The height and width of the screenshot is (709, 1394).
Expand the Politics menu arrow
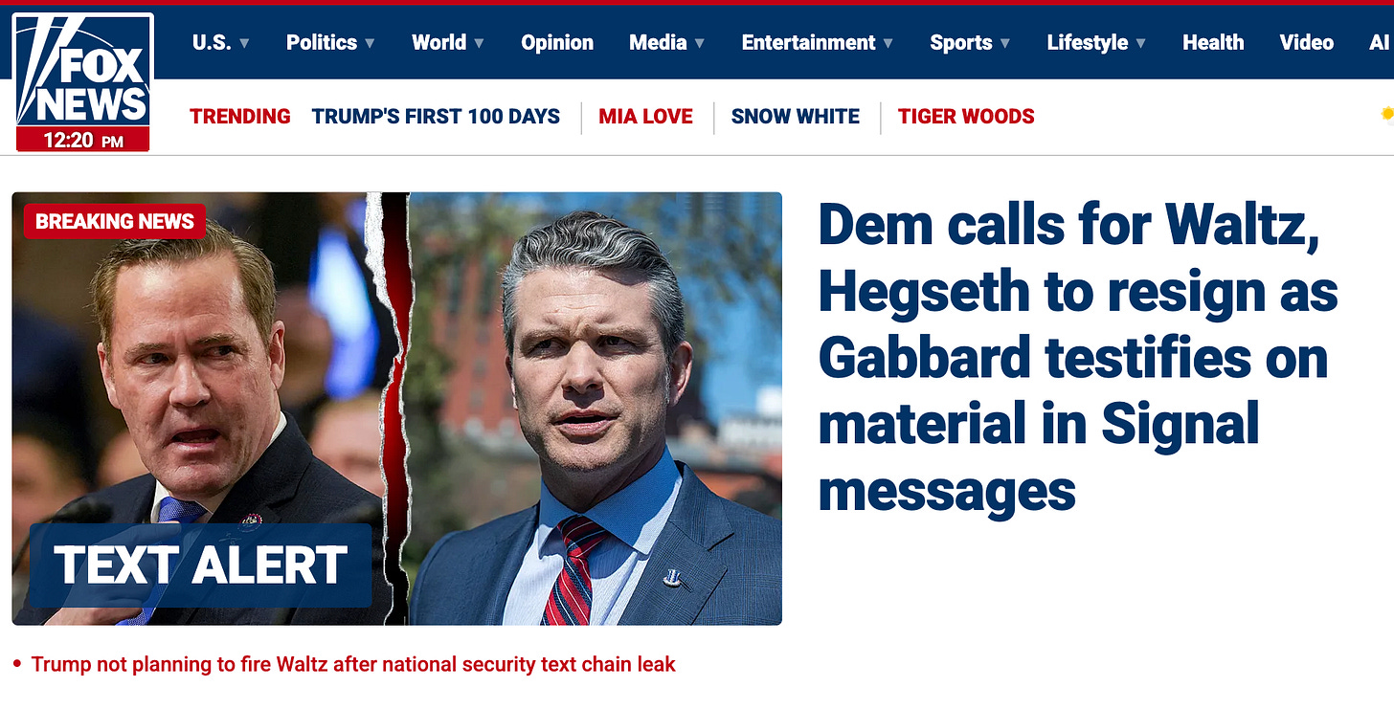coord(370,43)
